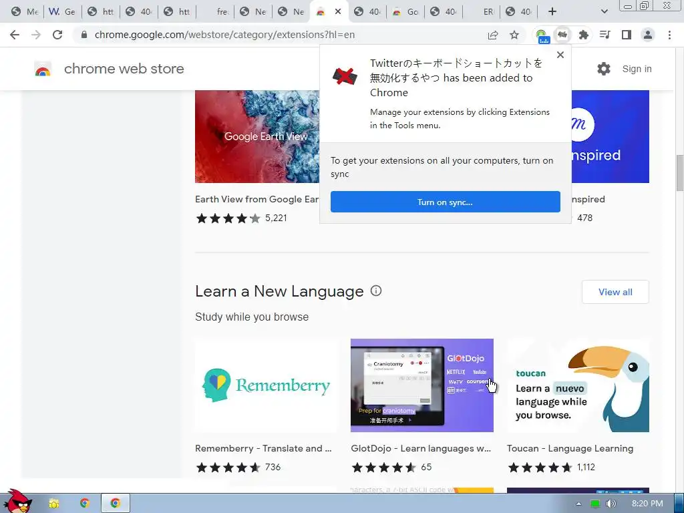This screenshot has height=513, width=684.
Task: Click Toucan - Language Learning title
Action: pos(570,448)
